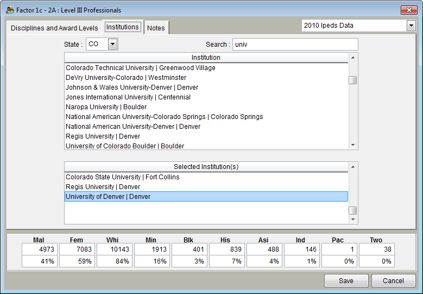The image size is (423, 294).
Task: Click Institution list scroll-down arrow
Action: 353,145
